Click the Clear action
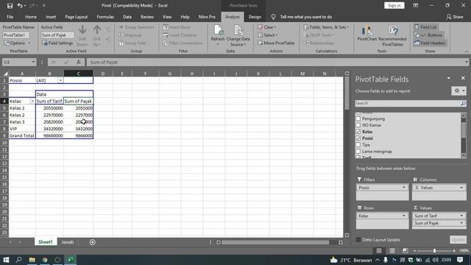Viewport: 471px width, 265px height. click(267, 27)
